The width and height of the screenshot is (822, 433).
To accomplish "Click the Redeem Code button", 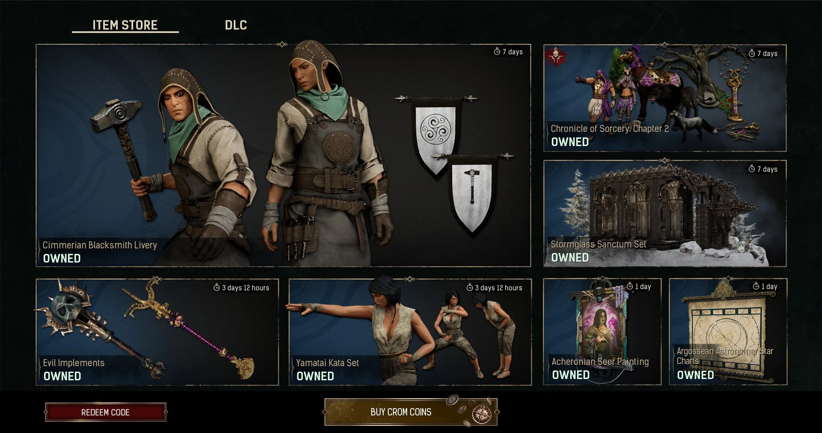I will pos(105,412).
